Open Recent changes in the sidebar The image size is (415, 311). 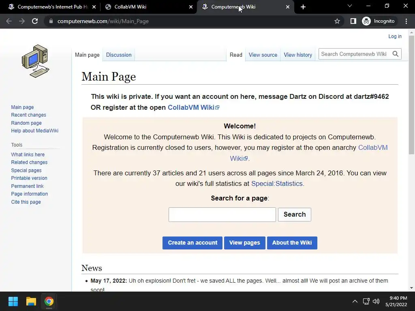[29, 115]
